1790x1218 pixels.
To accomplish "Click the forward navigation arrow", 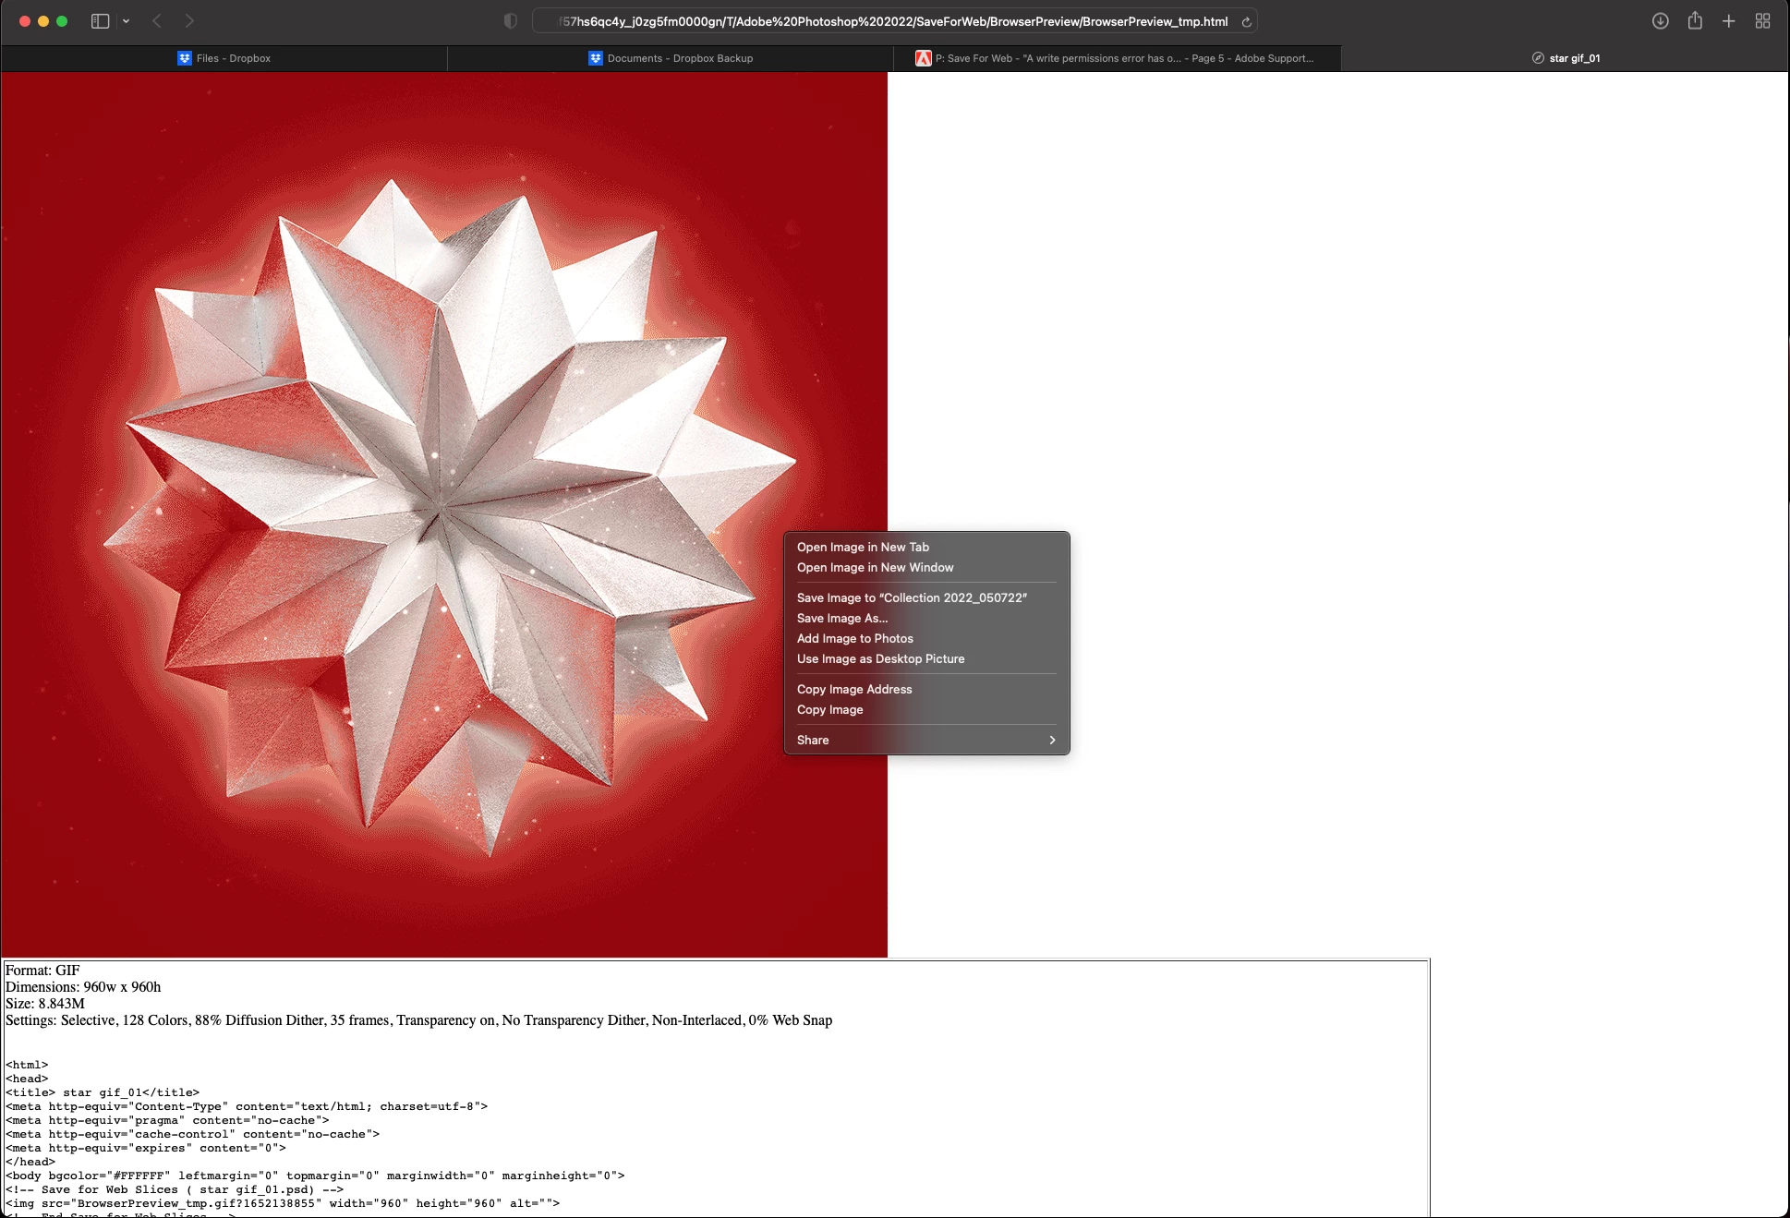I will point(189,21).
